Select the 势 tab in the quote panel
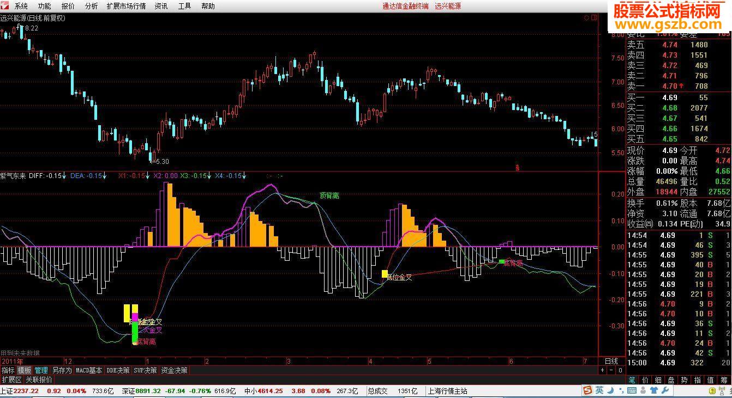 pyautogui.click(x=684, y=380)
